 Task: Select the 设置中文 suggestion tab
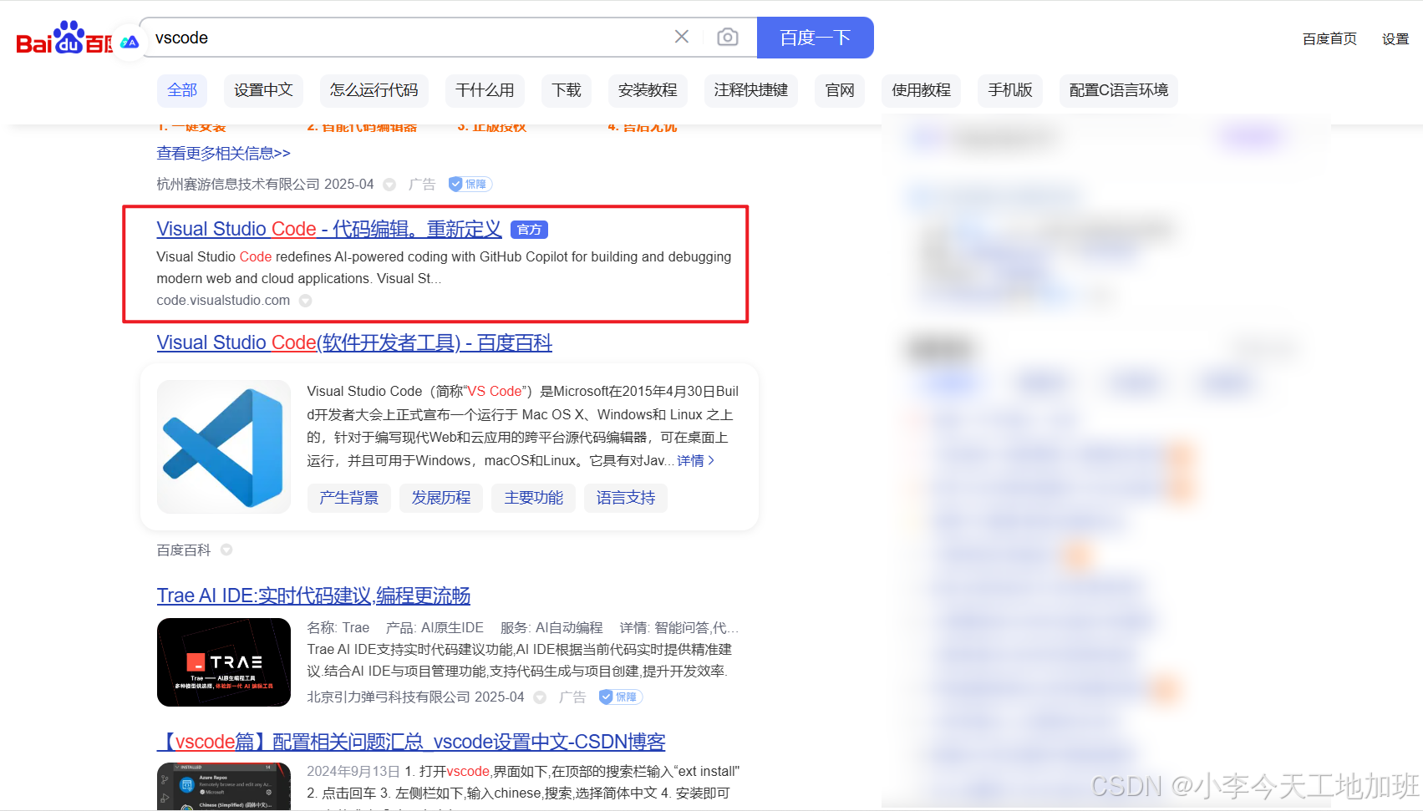[263, 90]
